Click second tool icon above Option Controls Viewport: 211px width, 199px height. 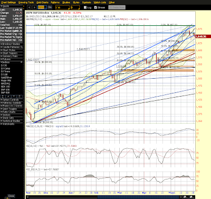(x=8, y=97)
